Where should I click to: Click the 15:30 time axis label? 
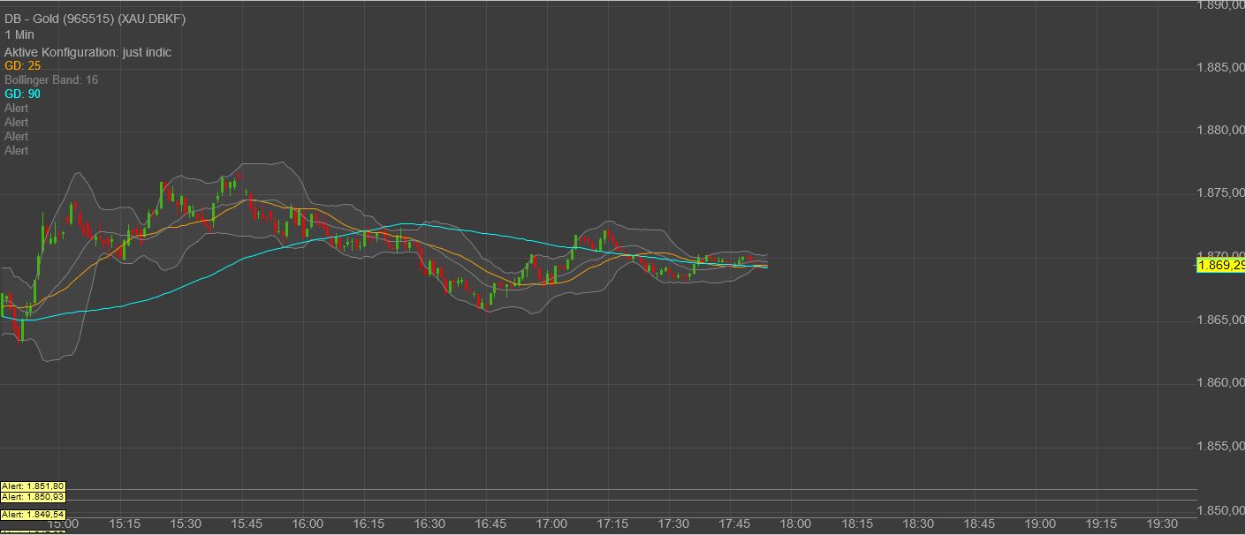coord(186,524)
